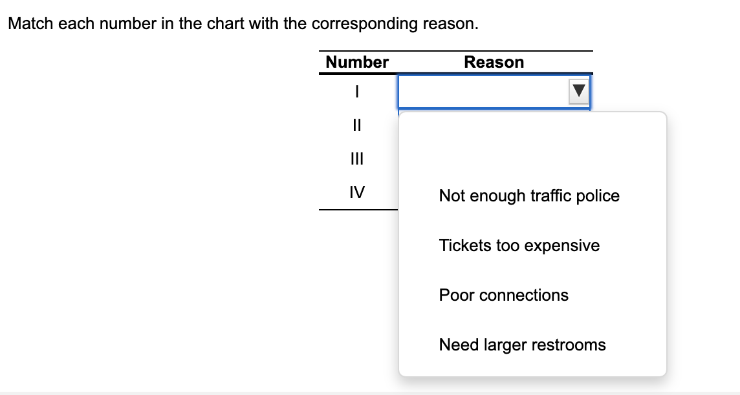Click the Reason column header
Image resolution: width=740 pixels, height=395 pixels.
494,62
